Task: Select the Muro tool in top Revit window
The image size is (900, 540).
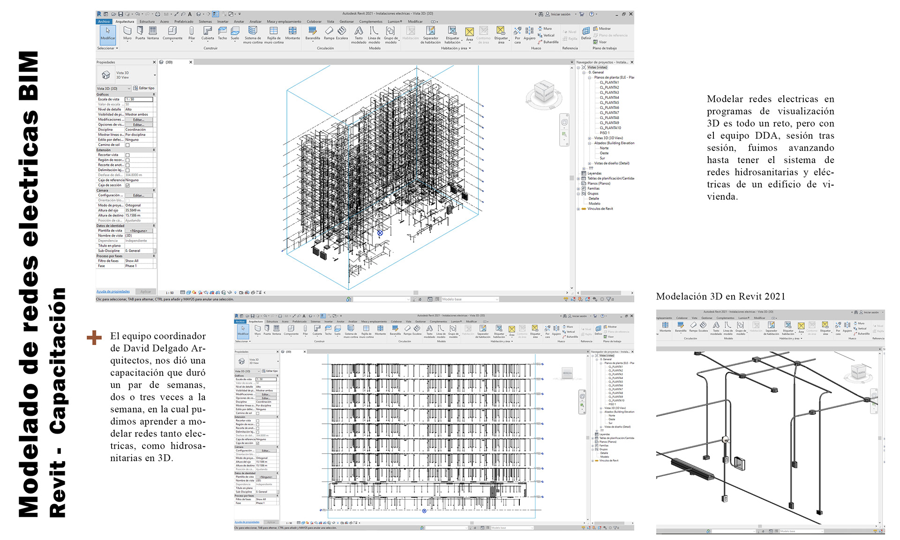Action: (x=127, y=33)
